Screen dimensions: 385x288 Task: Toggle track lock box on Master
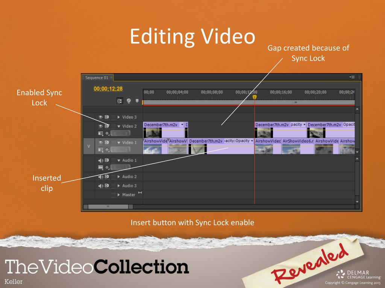click(114, 195)
